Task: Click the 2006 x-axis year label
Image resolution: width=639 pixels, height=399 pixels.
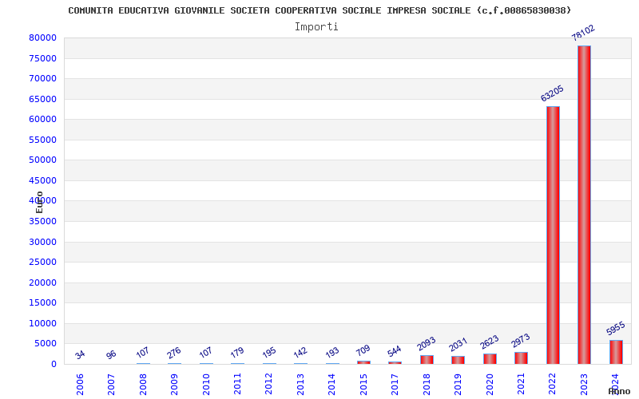Action: (x=80, y=384)
